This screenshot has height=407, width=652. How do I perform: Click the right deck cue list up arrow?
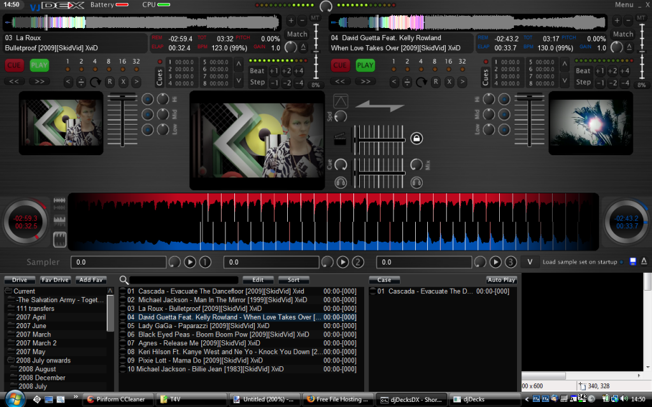coord(565,64)
